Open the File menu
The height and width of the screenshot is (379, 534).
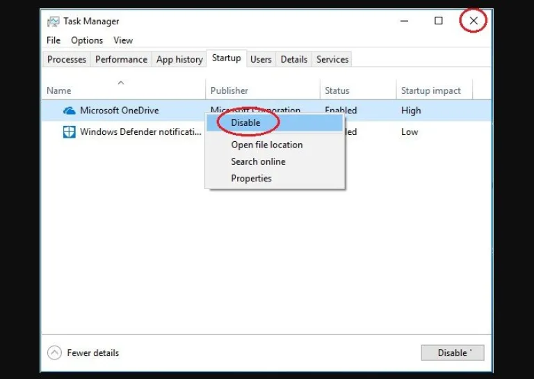tap(54, 40)
